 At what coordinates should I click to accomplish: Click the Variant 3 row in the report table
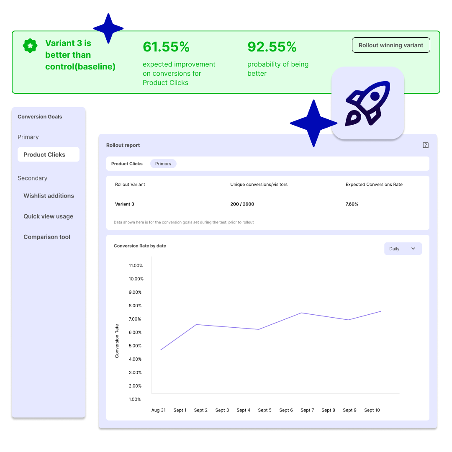point(124,204)
